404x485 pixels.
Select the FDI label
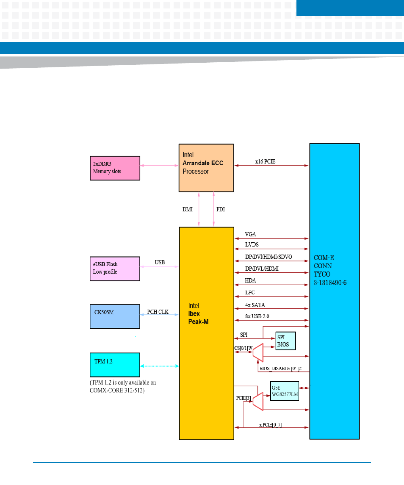[x=221, y=209]
